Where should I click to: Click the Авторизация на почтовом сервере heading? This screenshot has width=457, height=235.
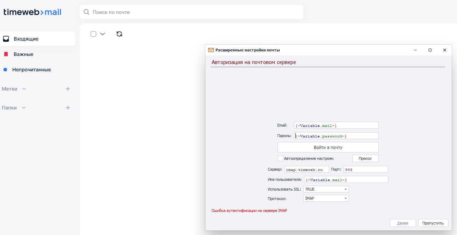(x=254, y=62)
